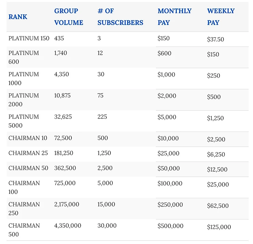Screen dimensions: 253x244
Task: Click the PLATINUM 2000 rank cell
Action: (x=24, y=100)
